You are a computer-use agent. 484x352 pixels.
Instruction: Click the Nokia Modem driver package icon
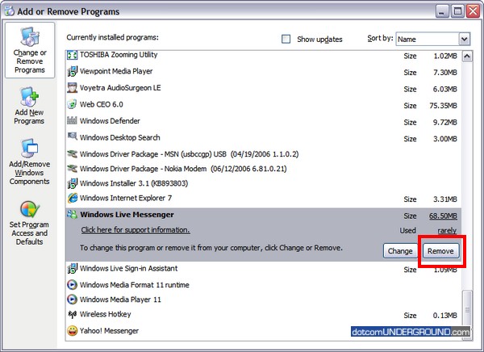pos(73,169)
